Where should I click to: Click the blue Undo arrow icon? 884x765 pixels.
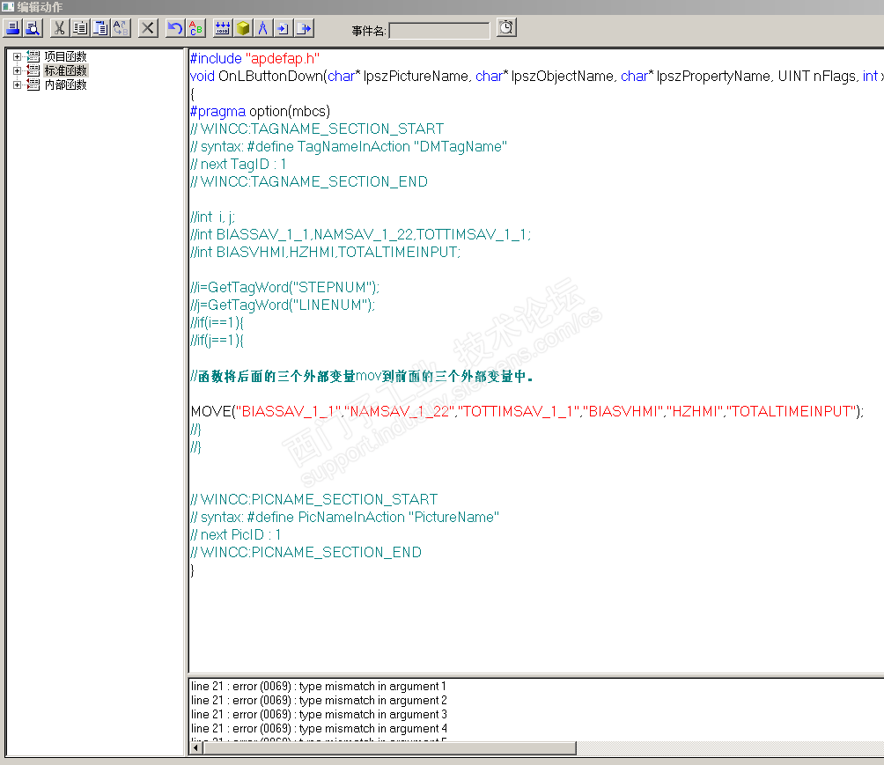tap(175, 28)
